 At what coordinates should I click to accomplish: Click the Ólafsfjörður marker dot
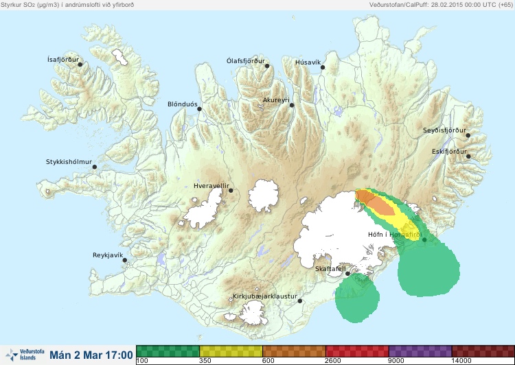267,66
